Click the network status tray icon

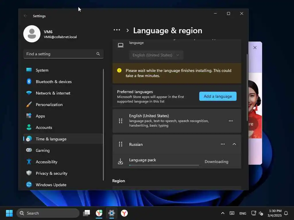[x=254, y=213]
